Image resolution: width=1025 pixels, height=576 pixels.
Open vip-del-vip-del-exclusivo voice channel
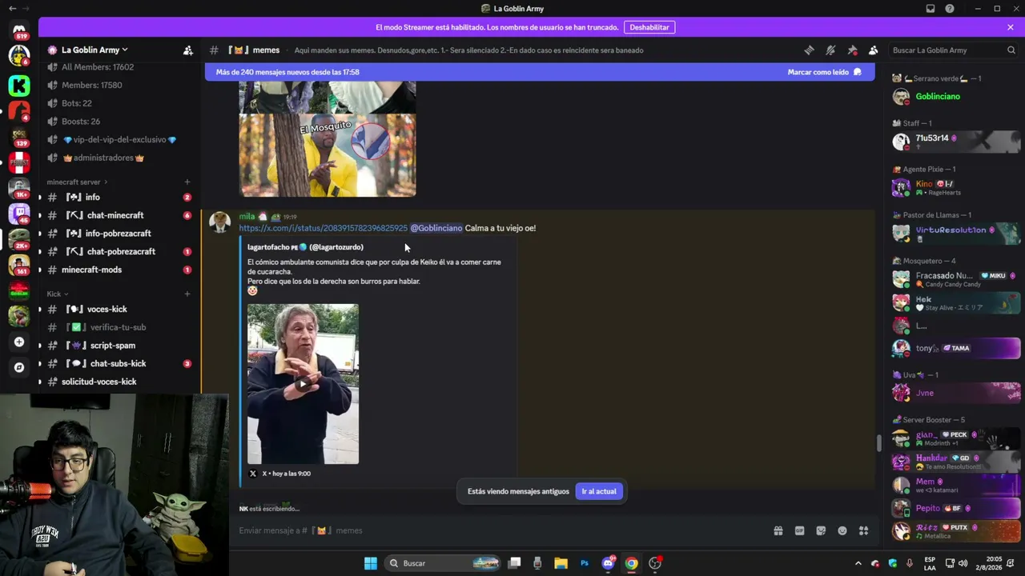click(x=119, y=140)
